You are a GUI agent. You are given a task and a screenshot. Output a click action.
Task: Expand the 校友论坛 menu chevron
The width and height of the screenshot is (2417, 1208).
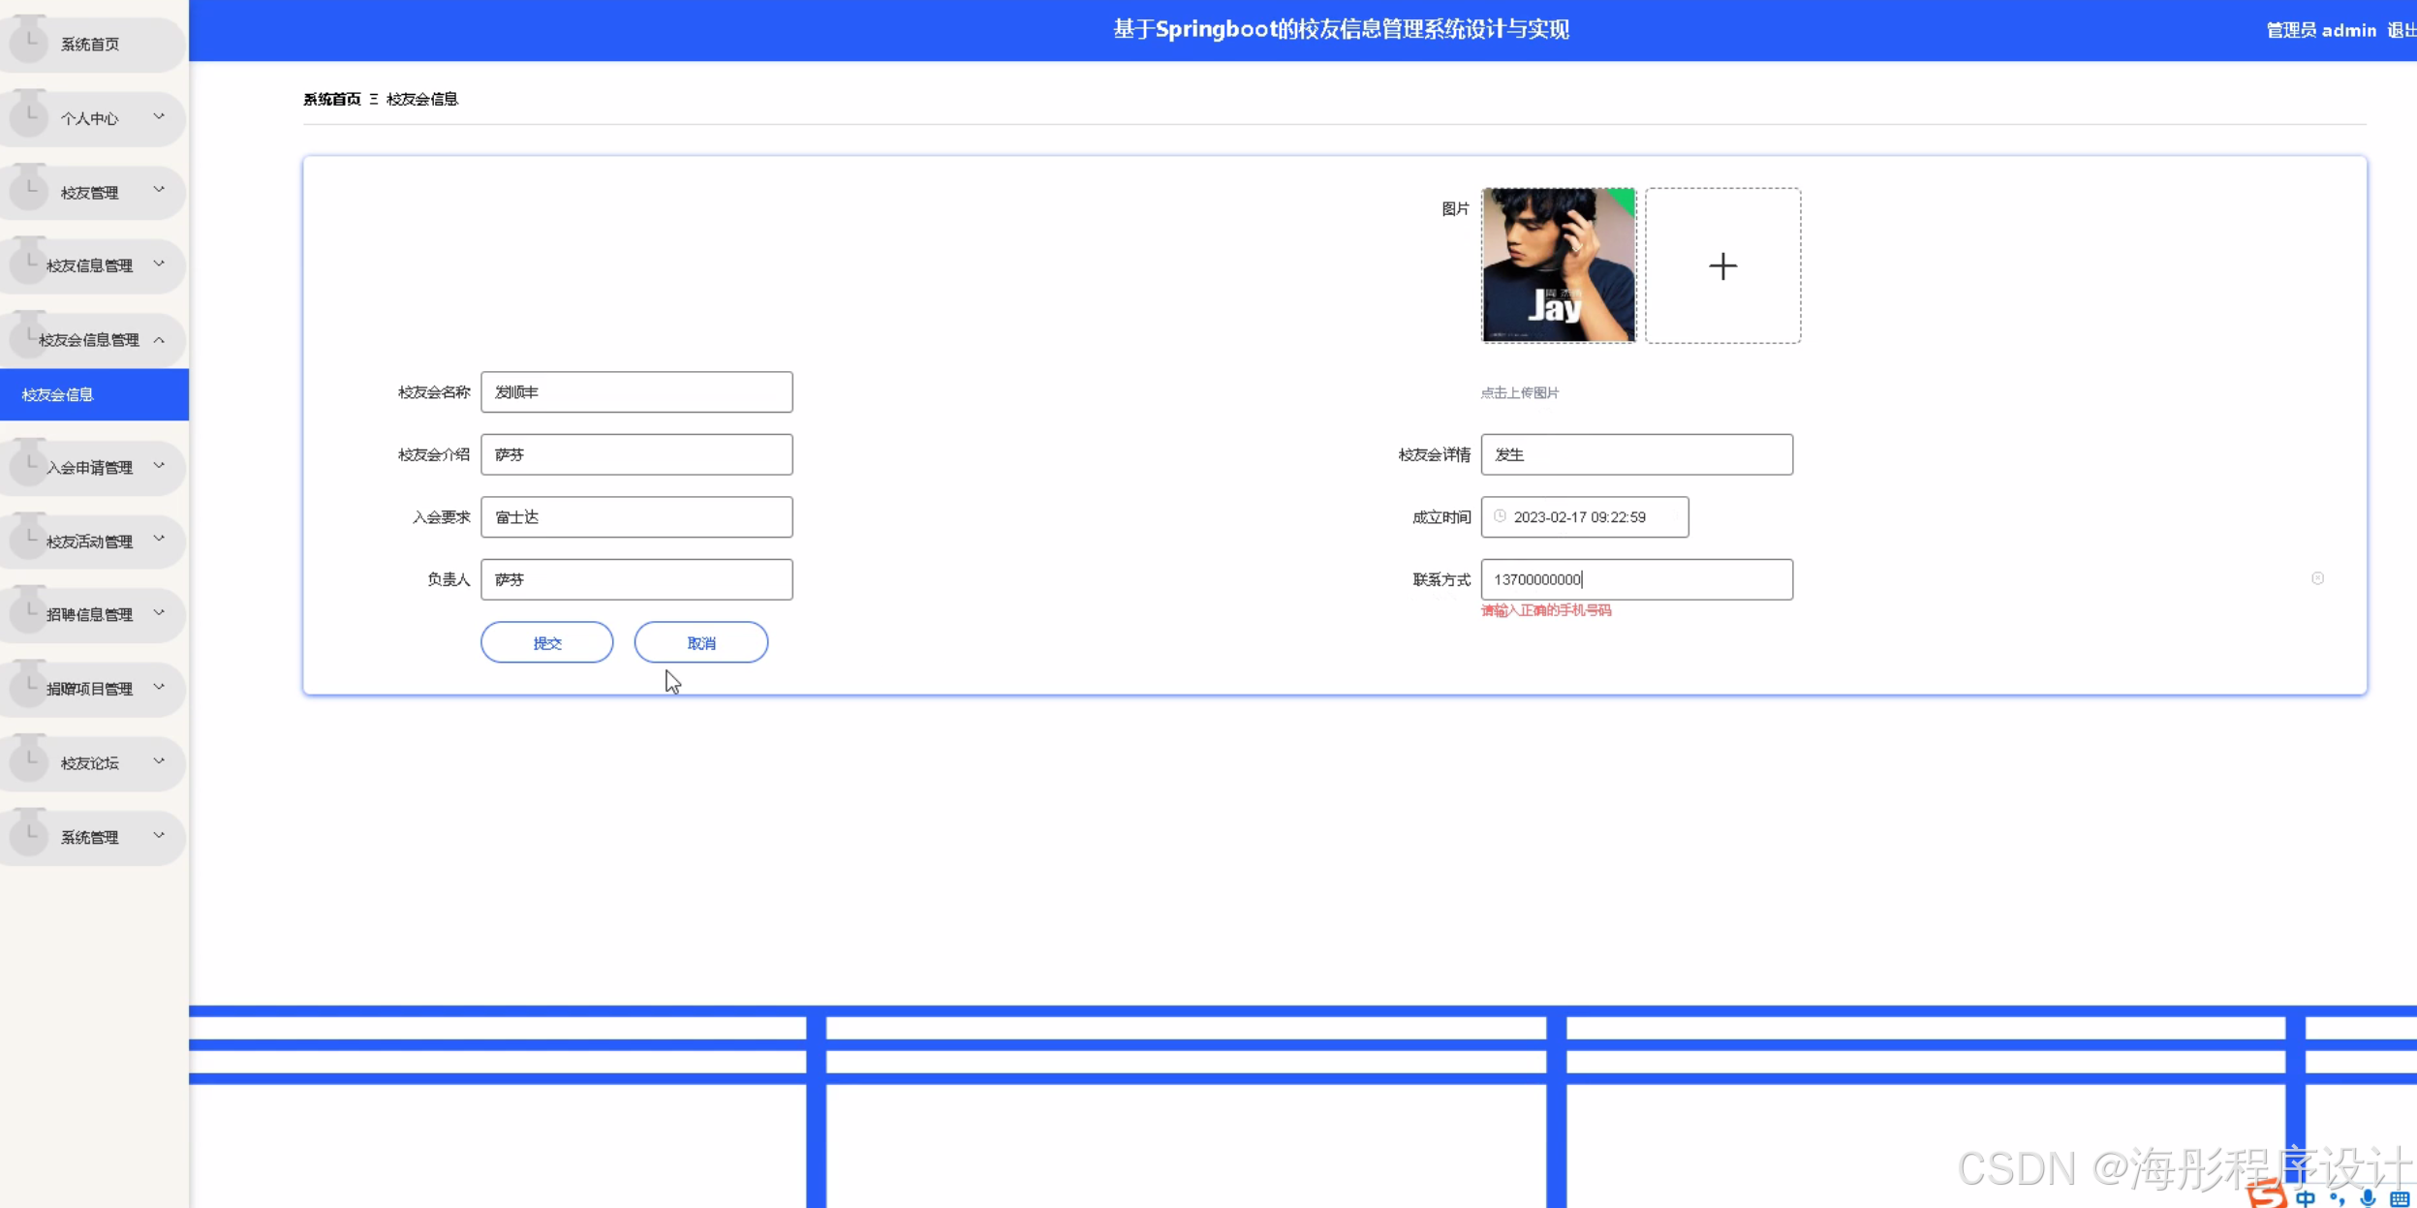click(159, 761)
